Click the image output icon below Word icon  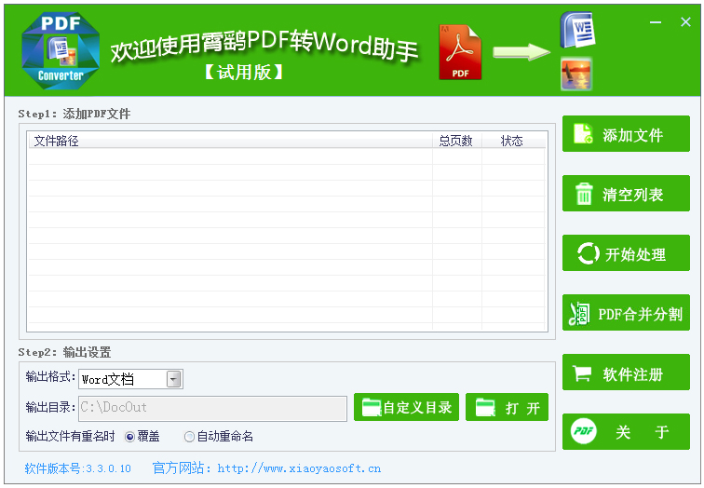576,74
